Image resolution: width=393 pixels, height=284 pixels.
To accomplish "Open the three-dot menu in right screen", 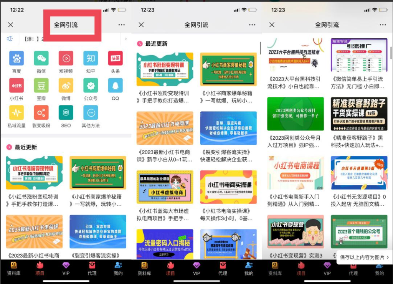I will click(383, 25).
